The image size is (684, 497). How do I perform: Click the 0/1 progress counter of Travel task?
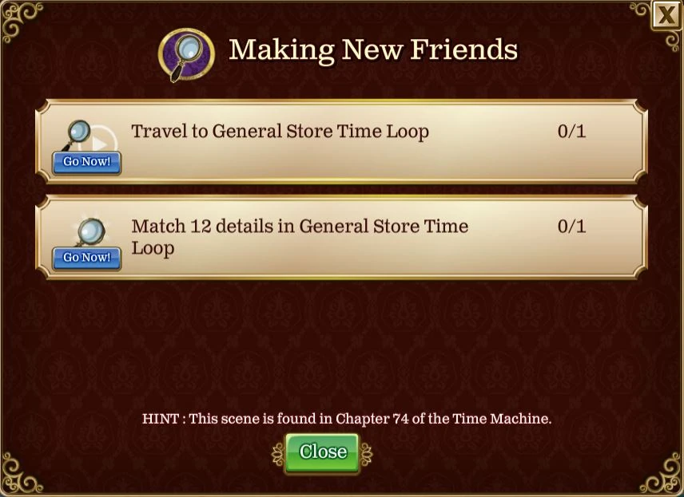pos(571,131)
